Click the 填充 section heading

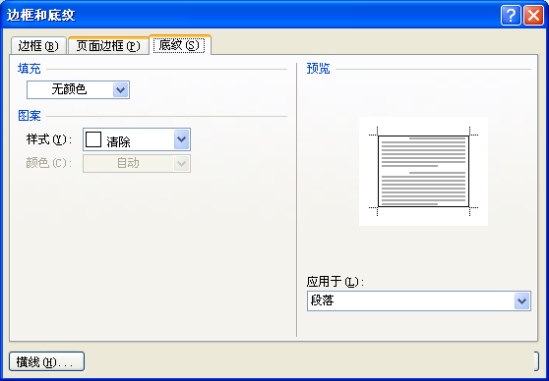click(30, 69)
